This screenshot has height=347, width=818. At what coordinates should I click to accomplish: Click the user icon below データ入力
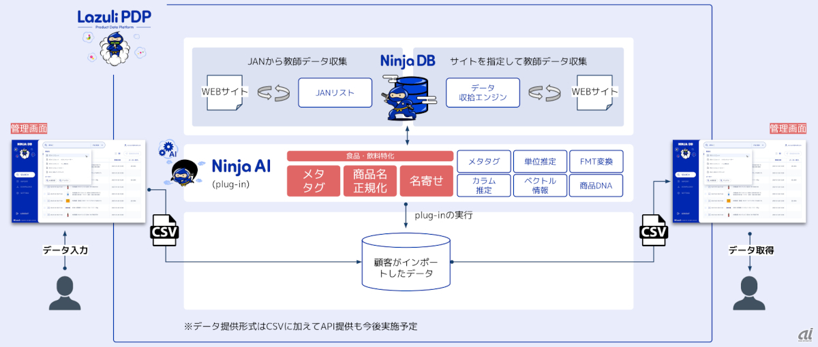(65, 294)
